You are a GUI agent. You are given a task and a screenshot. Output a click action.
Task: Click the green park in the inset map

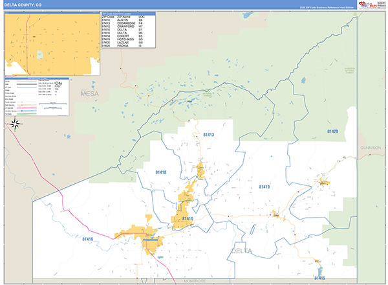(39, 54)
